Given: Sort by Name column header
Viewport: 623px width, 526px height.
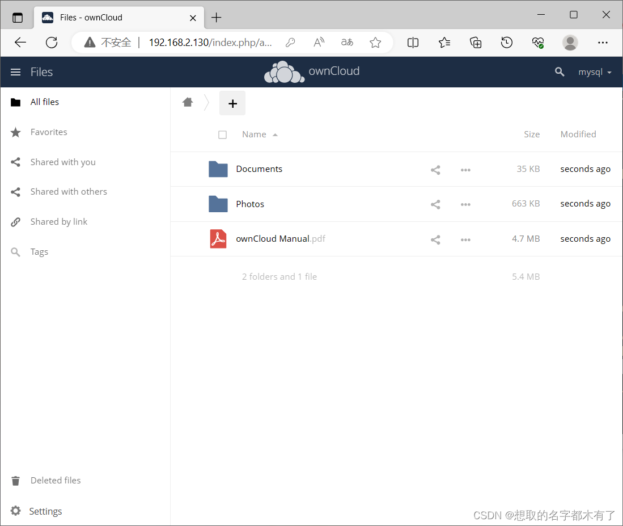Looking at the screenshot, I should tap(255, 134).
